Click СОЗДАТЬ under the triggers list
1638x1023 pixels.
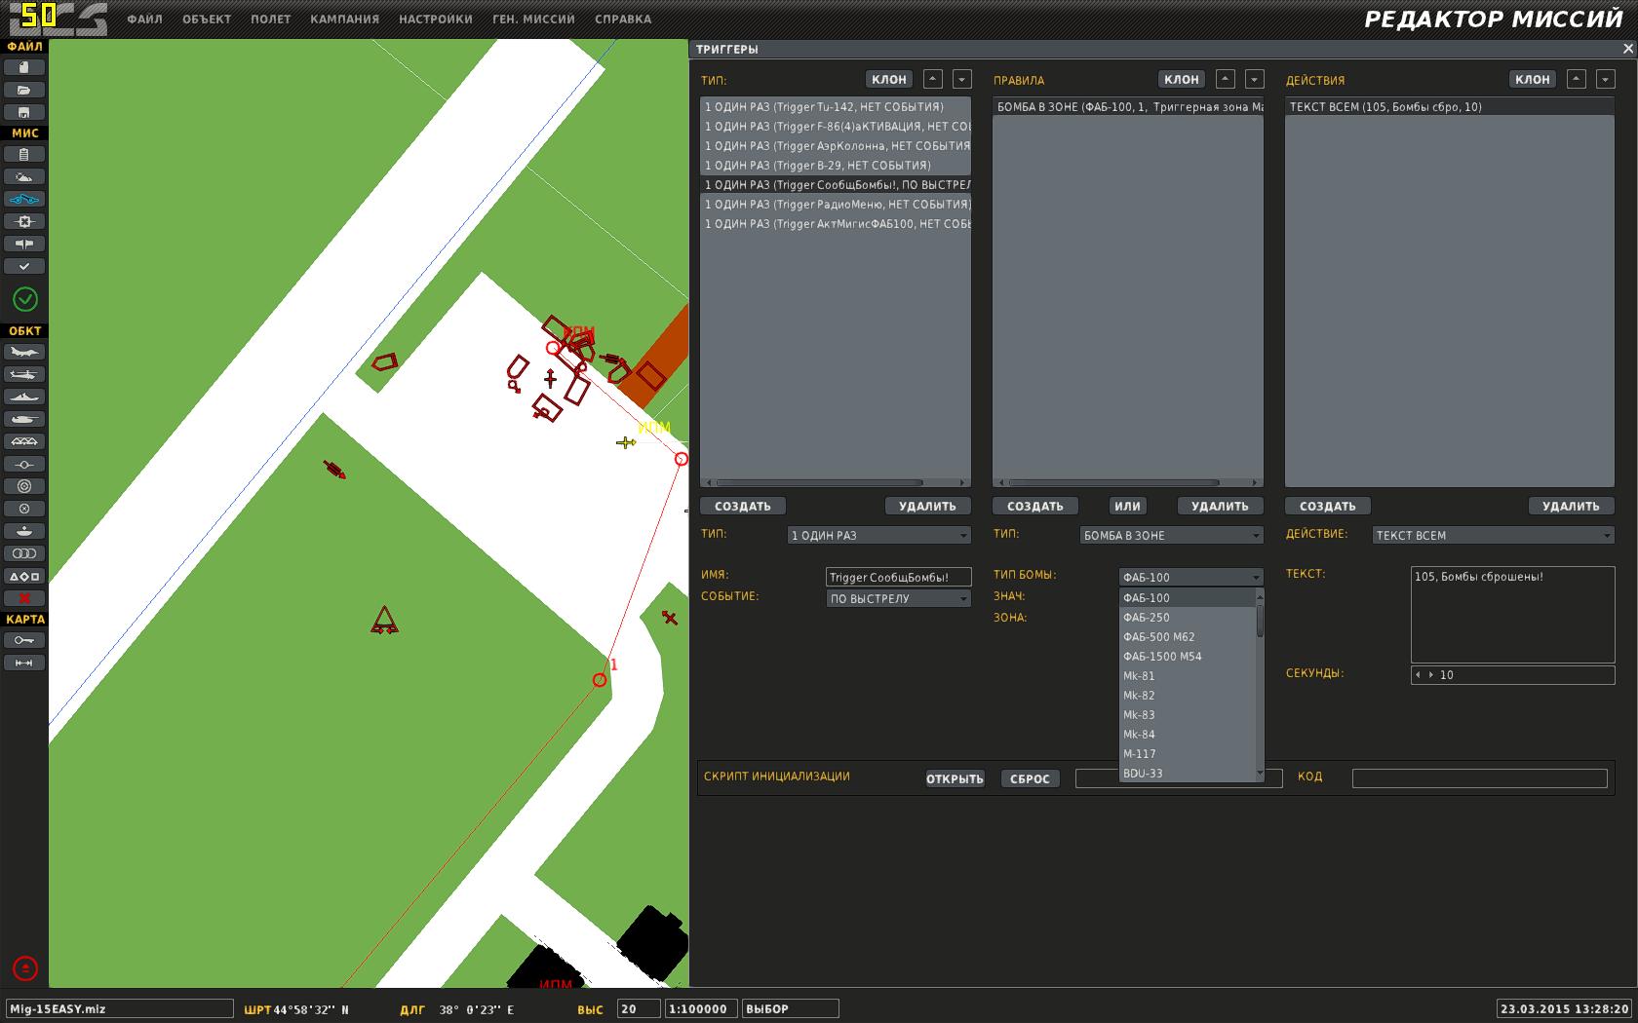tap(743, 506)
